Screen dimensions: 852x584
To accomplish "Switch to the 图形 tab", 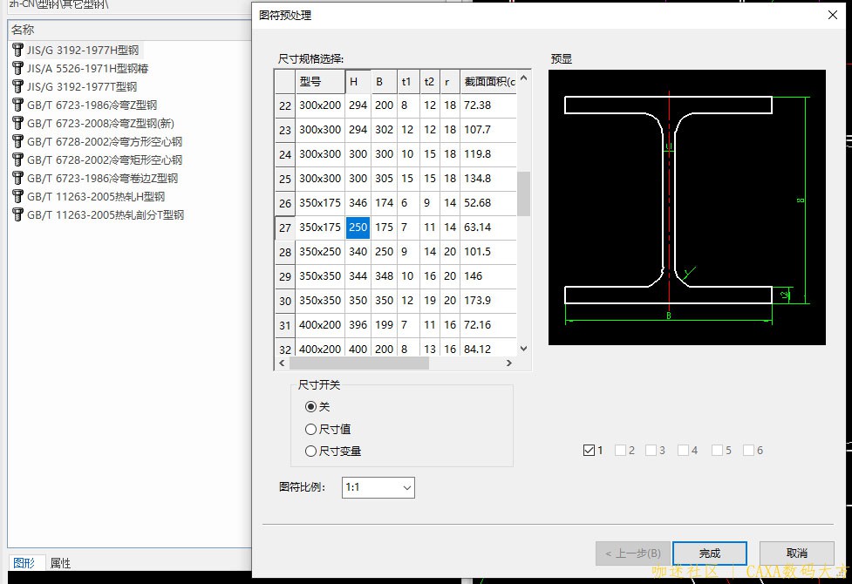I will click(x=23, y=563).
